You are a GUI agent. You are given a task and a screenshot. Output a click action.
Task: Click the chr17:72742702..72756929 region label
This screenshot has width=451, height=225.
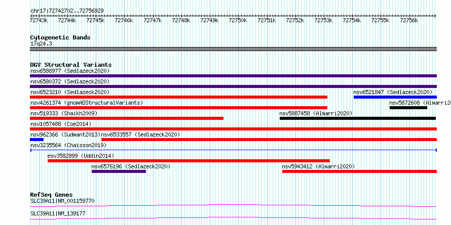(67, 11)
